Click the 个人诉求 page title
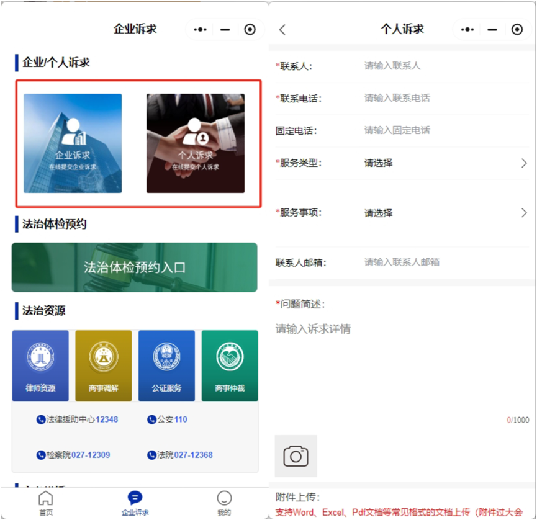Viewport: 537px width, 520px height. 402,29
